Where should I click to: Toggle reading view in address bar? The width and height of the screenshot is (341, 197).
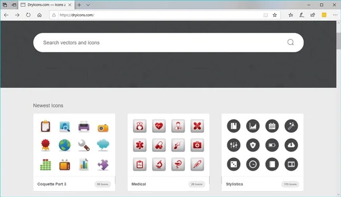click(x=266, y=15)
